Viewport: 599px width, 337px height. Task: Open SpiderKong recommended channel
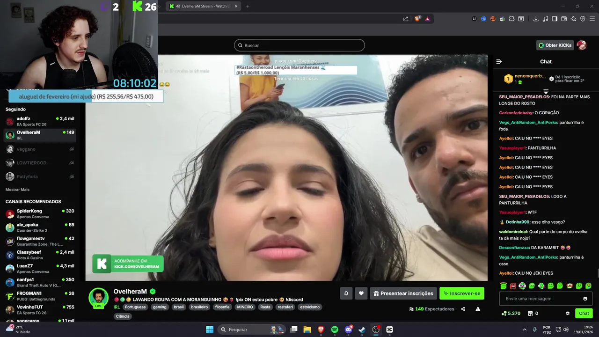pos(40,214)
